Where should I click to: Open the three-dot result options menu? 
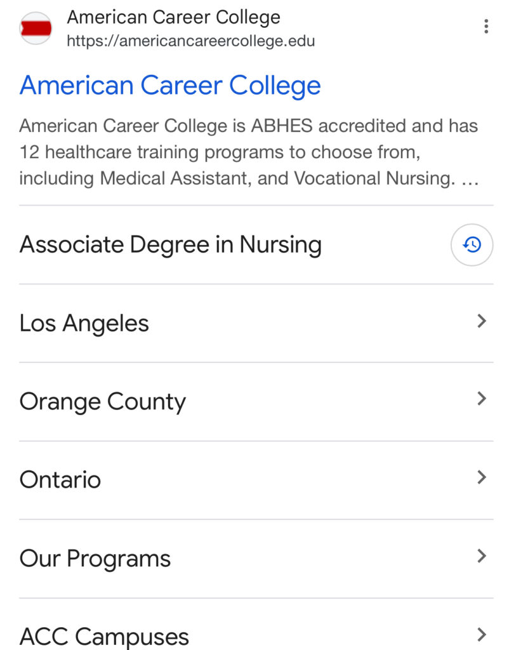pyautogui.click(x=486, y=27)
